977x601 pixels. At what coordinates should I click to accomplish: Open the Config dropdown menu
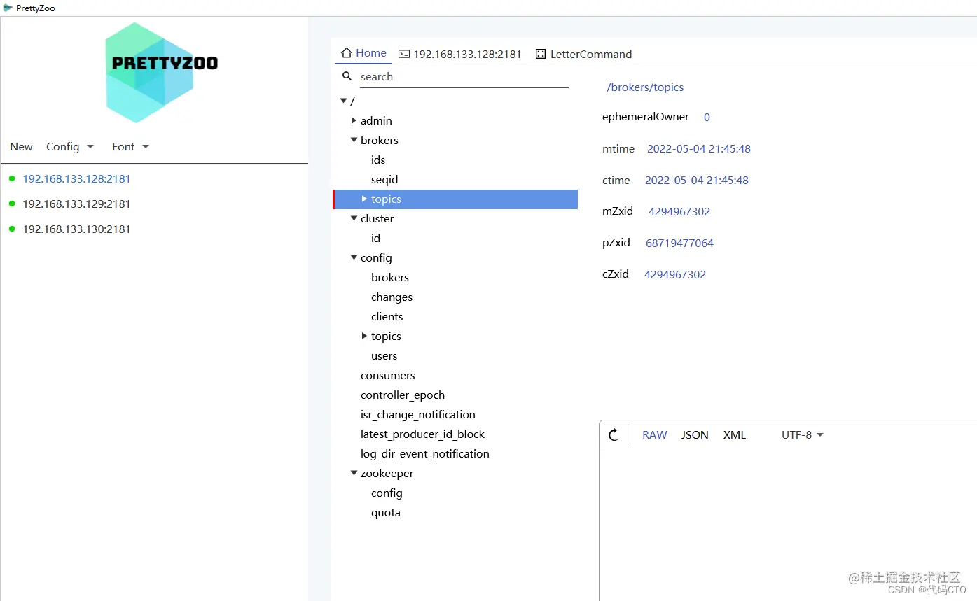(70, 146)
